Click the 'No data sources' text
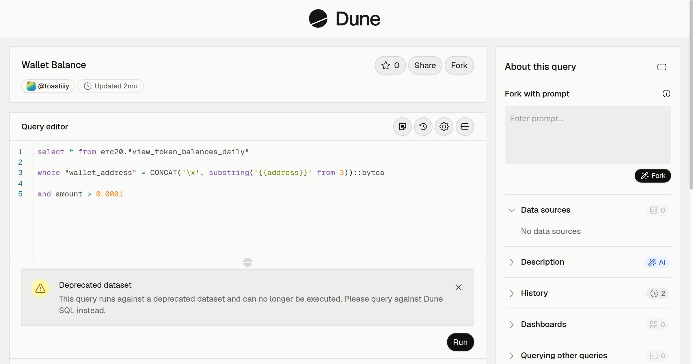The width and height of the screenshot is (693, 364). pos(551,231)
